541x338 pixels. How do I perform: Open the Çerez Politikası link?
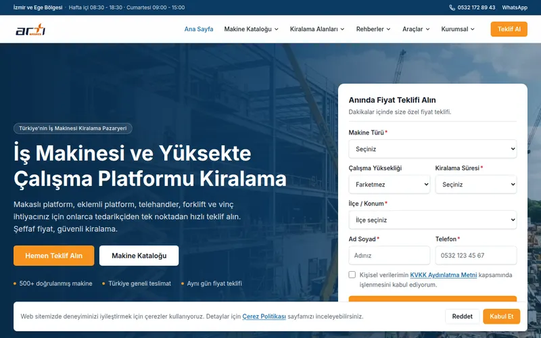coord(264,316)
